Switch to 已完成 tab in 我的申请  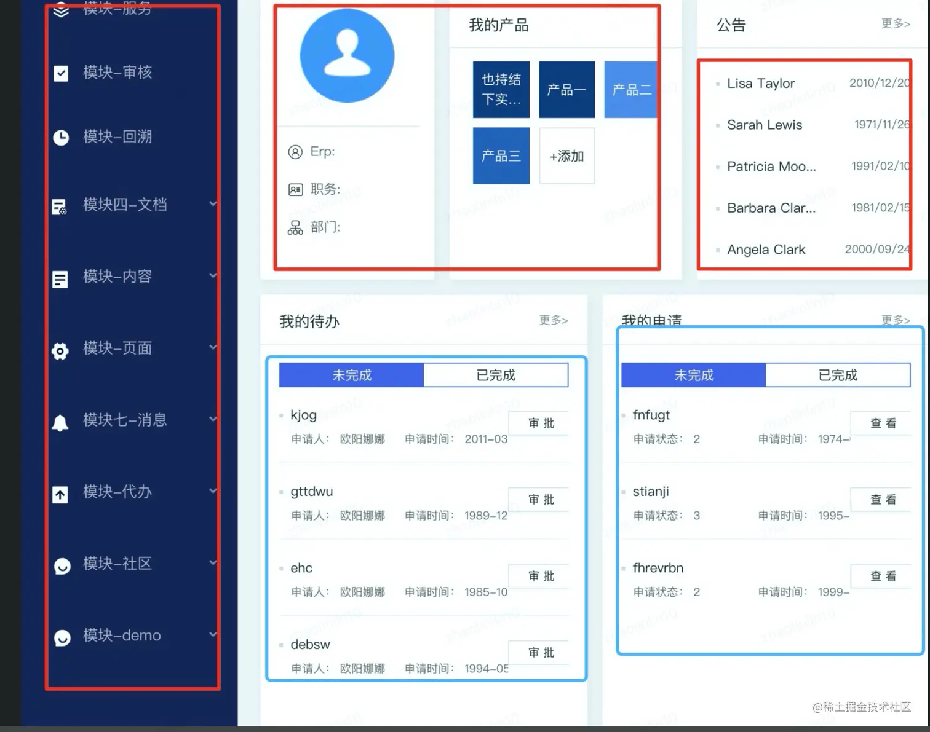click(x=838, y=375)
